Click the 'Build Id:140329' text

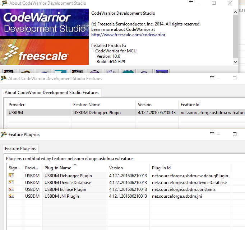(111, 62)
